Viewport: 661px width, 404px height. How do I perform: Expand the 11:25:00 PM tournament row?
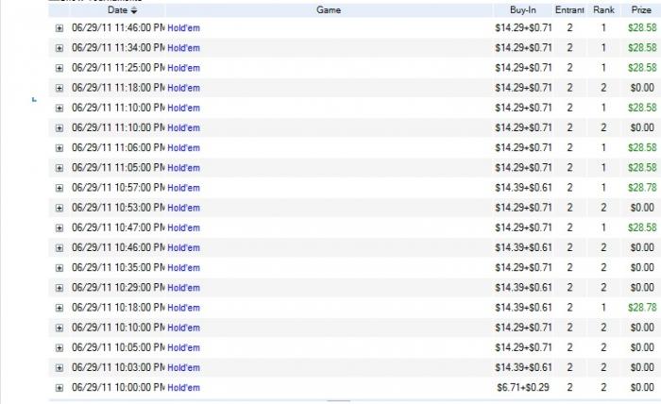tap(59, 68)
